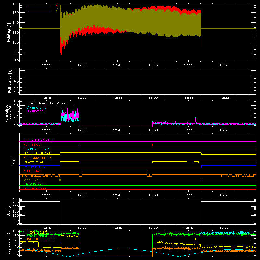Click the 13:30 tick under the Flags plot
Image resolution: width=260 pixels, height=260 pixels.
coord(224,195)
